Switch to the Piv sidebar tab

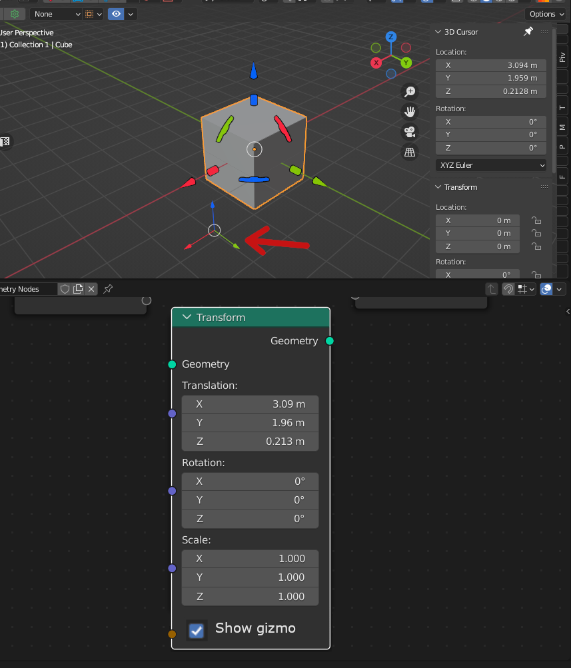tap(562, 57)
